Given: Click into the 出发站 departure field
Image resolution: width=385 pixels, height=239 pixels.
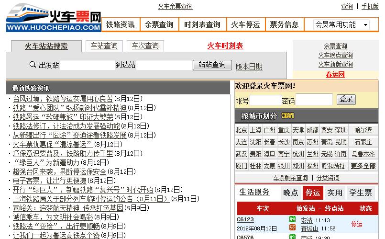Looking at the screenshot, I should tap(87, 65).
